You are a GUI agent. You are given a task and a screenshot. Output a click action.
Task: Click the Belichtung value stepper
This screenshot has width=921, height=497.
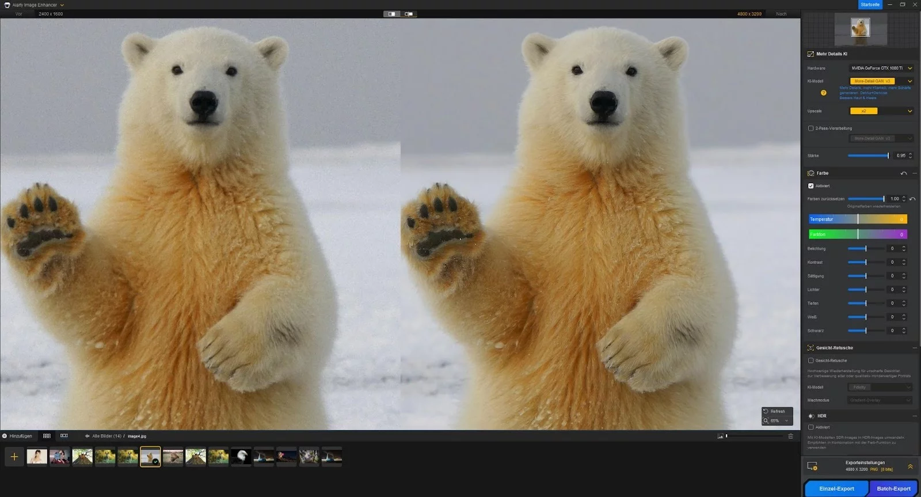tap(897, 249)
